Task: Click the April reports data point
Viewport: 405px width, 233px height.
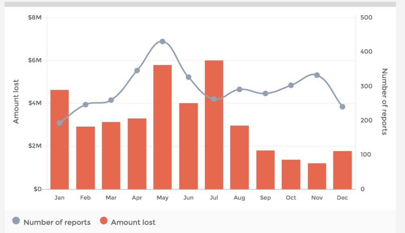Action: [x=137, y=70]
